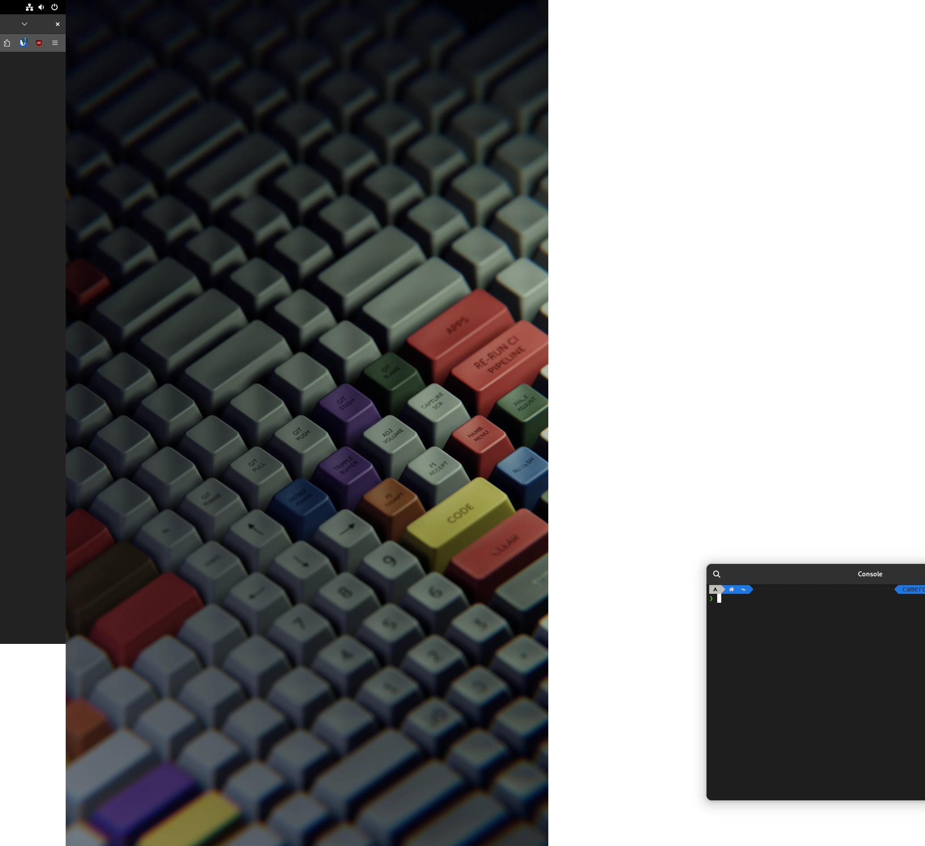This screenshot has width=925, height=846.
Task: Open the power menu icon
Action: point(55,7)
